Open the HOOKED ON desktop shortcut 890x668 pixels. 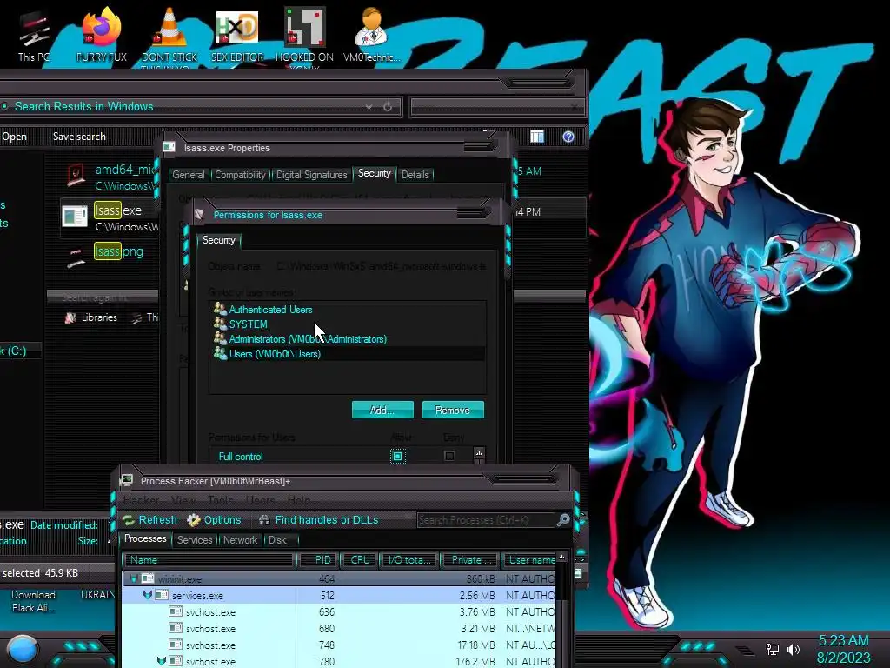point(304,27)
